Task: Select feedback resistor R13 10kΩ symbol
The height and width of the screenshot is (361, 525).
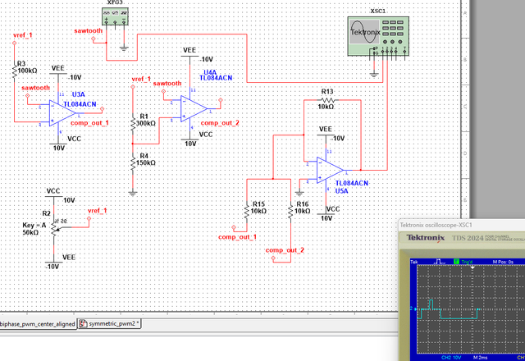Action: [327, 100]
